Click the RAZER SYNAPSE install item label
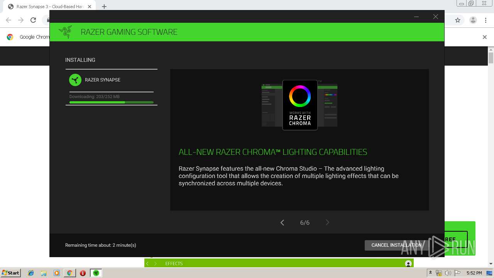The image size is (494, 278). (x=103, y=80)
